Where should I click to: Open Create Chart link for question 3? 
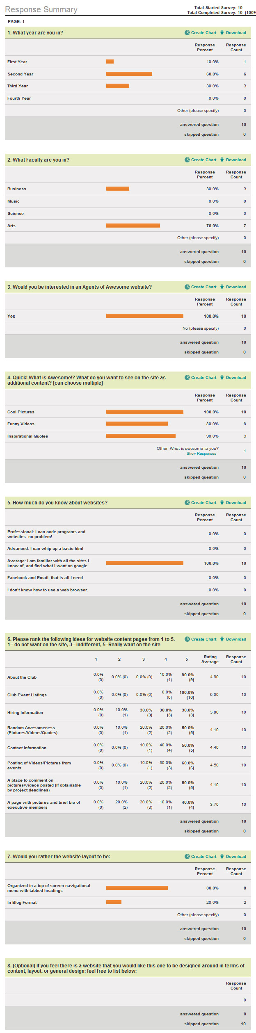[203, 287]
